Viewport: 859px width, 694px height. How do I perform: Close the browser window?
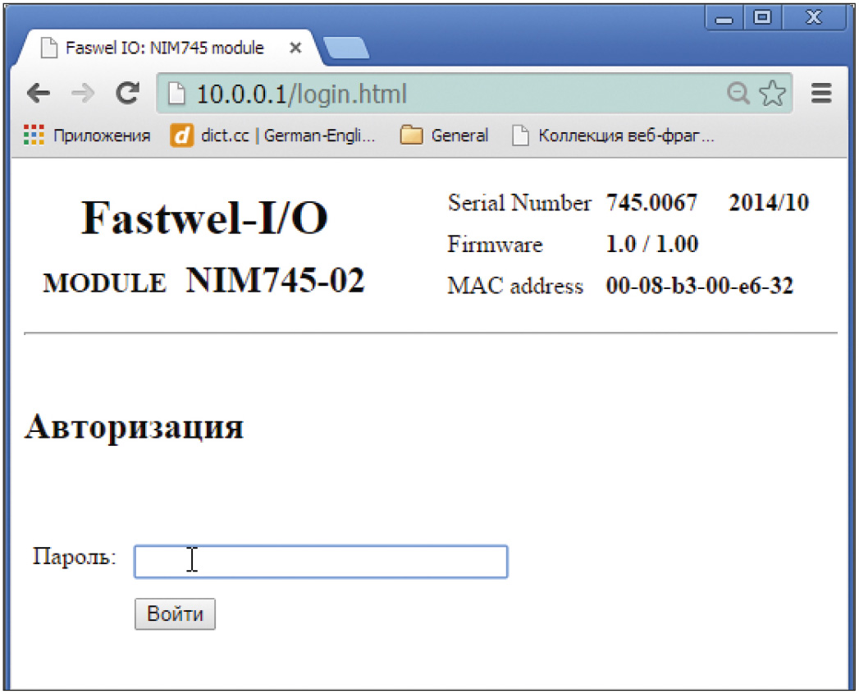[x=814, y=18]
